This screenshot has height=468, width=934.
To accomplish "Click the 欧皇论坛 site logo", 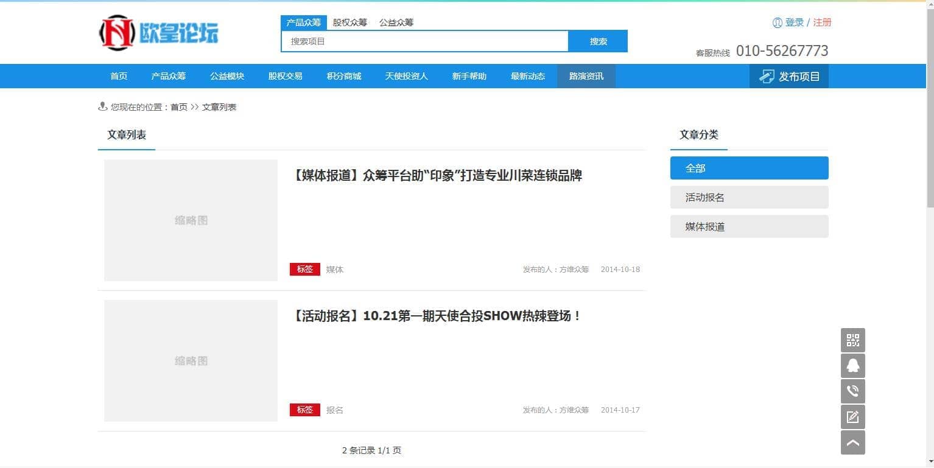I will [158, 33].
